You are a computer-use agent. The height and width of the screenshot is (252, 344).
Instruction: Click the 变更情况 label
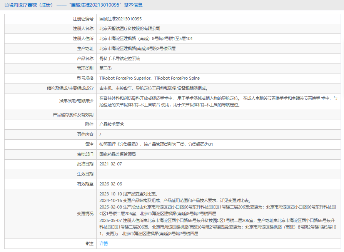85,214
